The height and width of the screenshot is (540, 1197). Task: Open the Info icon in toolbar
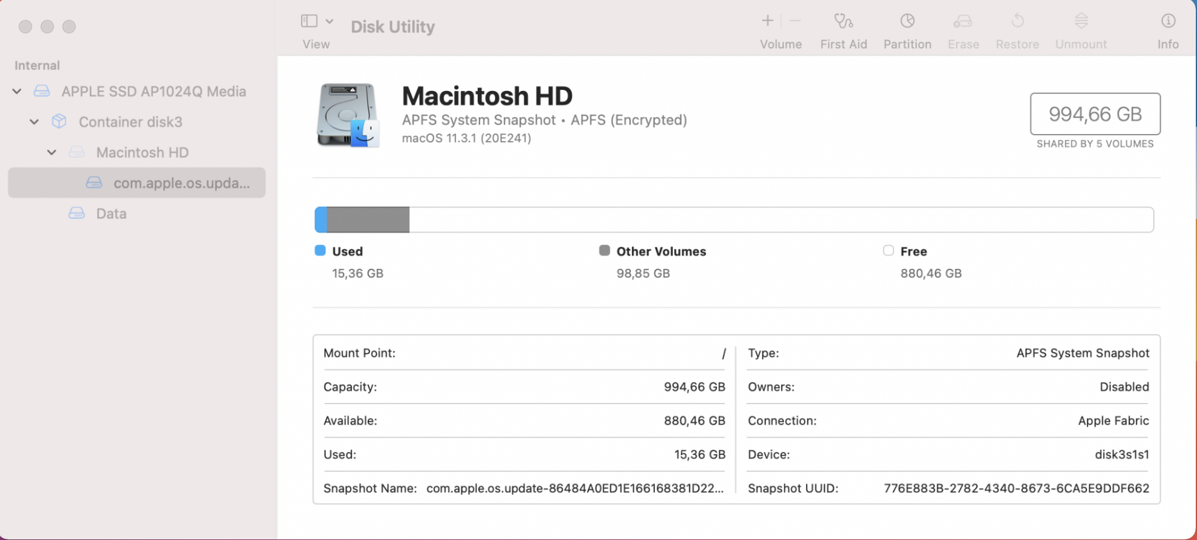click(x=1168, y=21)
